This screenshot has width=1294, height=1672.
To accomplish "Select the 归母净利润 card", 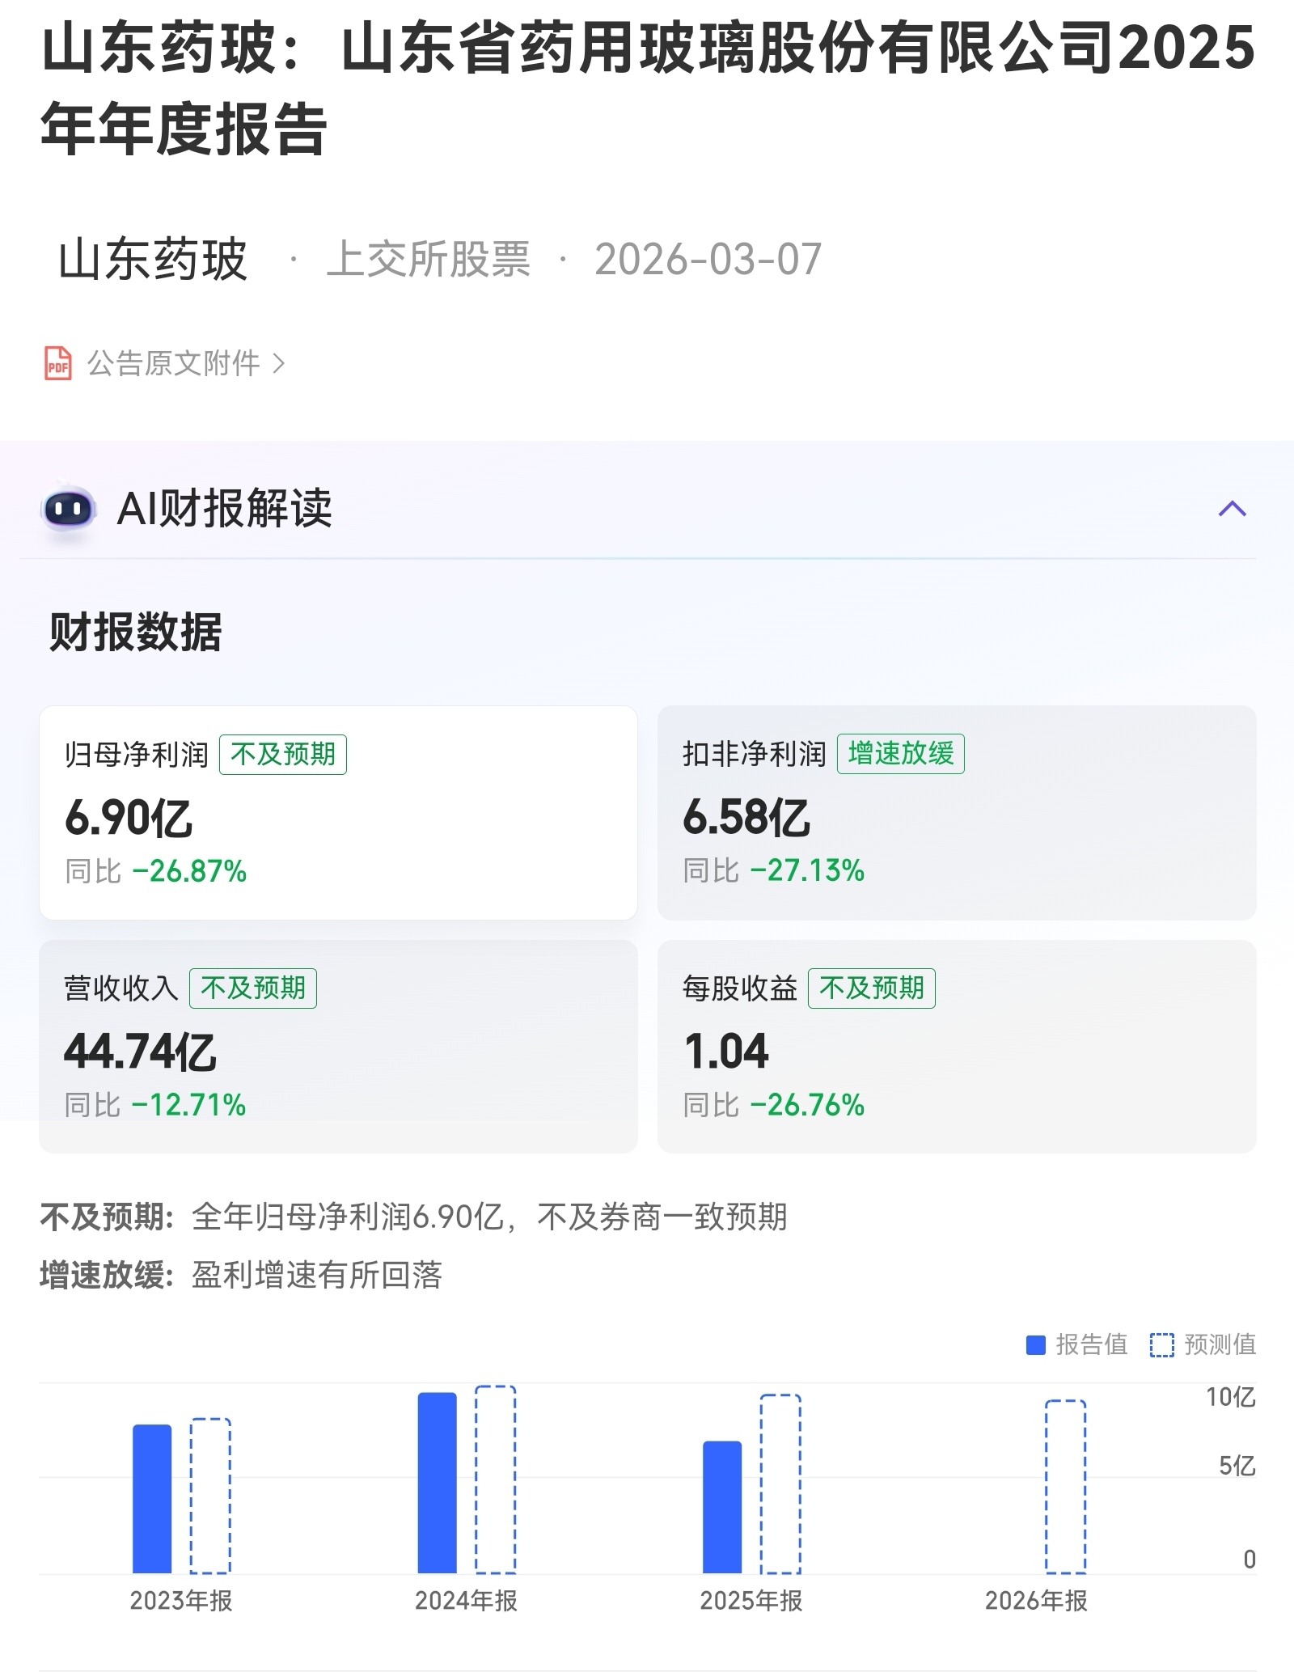I will [x=338, y=812].
